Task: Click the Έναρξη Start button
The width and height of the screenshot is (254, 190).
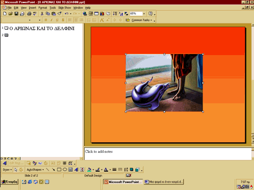Action: pyautogui.click(x=9, y=182)
